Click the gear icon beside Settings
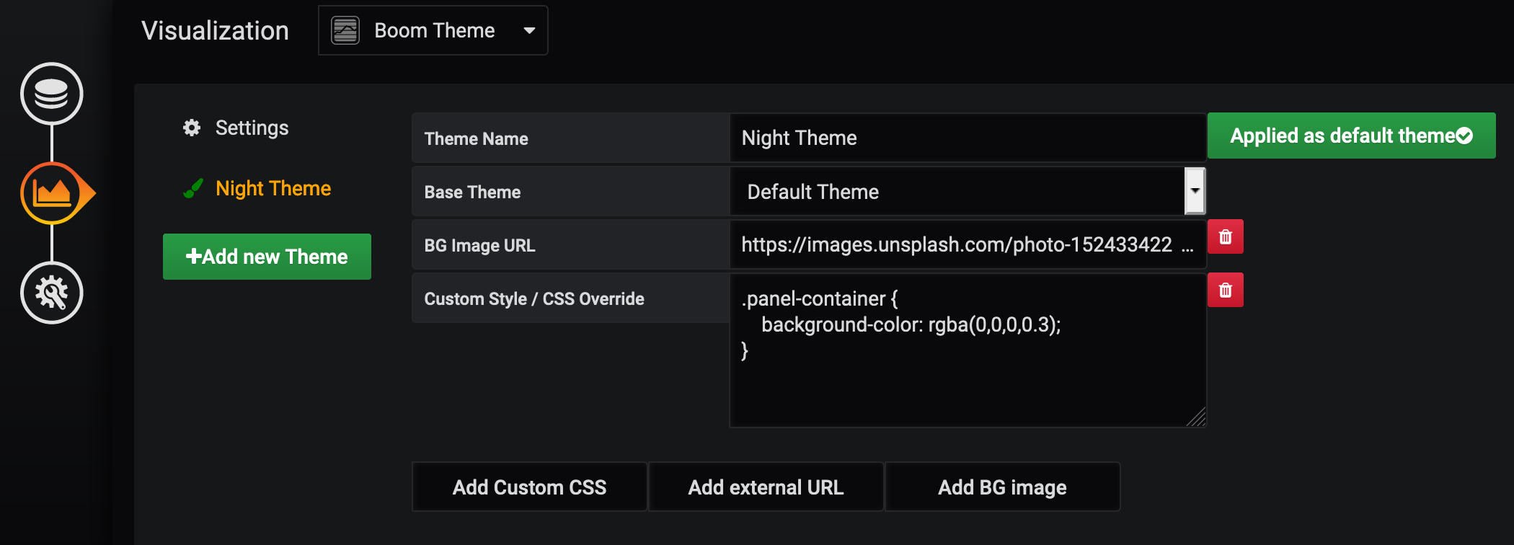The image size is (1514, 545). pos(192,128)
